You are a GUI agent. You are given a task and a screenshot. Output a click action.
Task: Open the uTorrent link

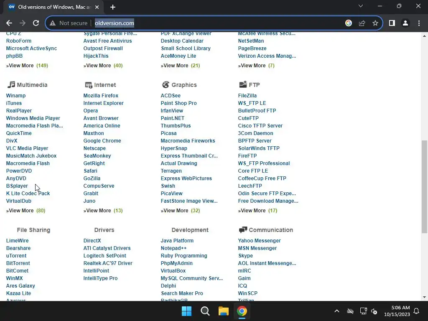(16, 256)
